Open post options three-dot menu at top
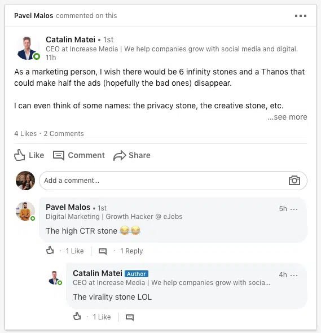Image resolution: width=321 pixels, height=333 pixels. coord(300,16)
